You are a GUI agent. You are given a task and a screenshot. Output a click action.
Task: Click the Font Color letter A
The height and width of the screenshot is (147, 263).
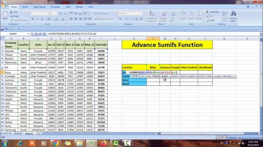(62, 19)
